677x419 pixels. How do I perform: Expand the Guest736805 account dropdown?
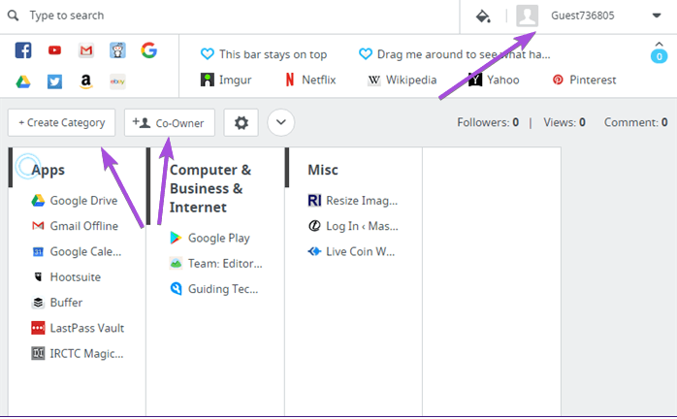tap(657, 16)
